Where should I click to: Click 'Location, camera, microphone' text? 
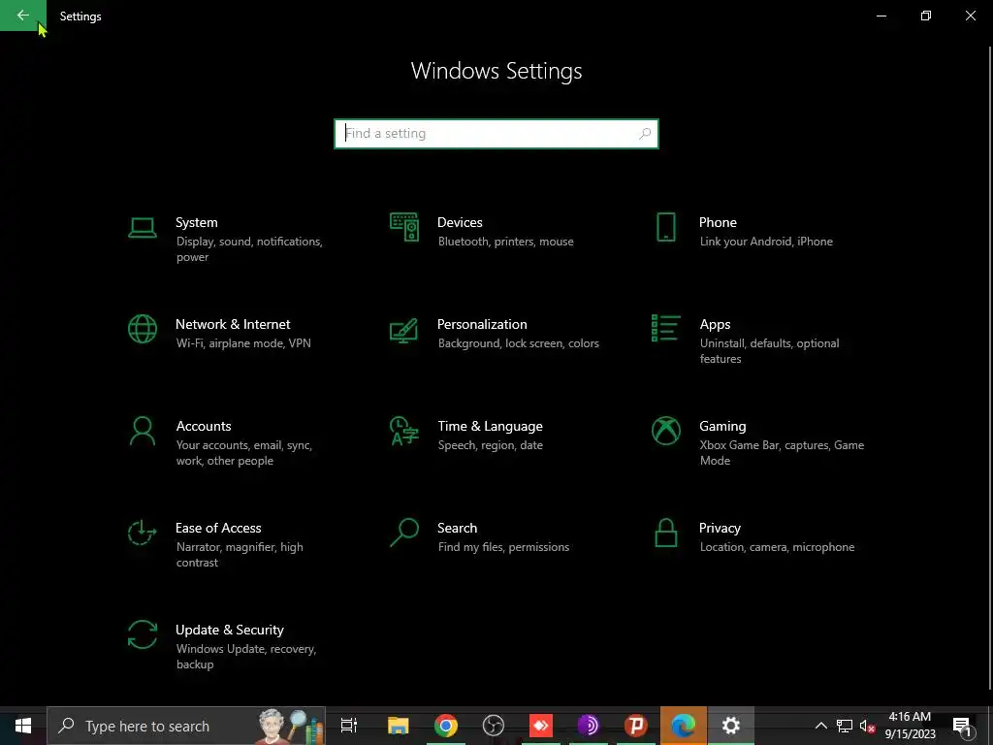tap(777, 547)
